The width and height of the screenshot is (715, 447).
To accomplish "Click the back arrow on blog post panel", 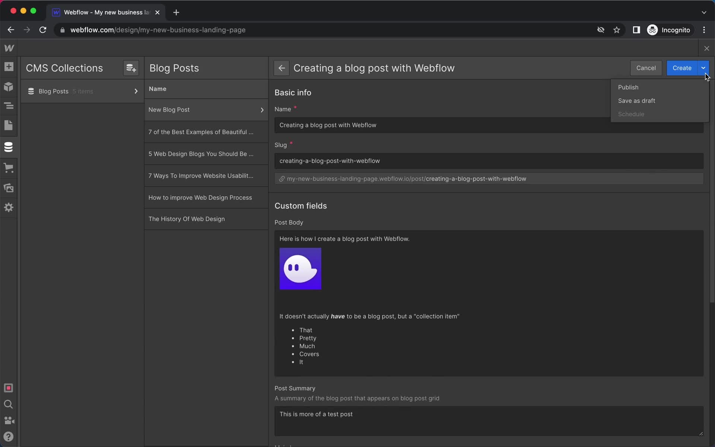I will 282,67.
